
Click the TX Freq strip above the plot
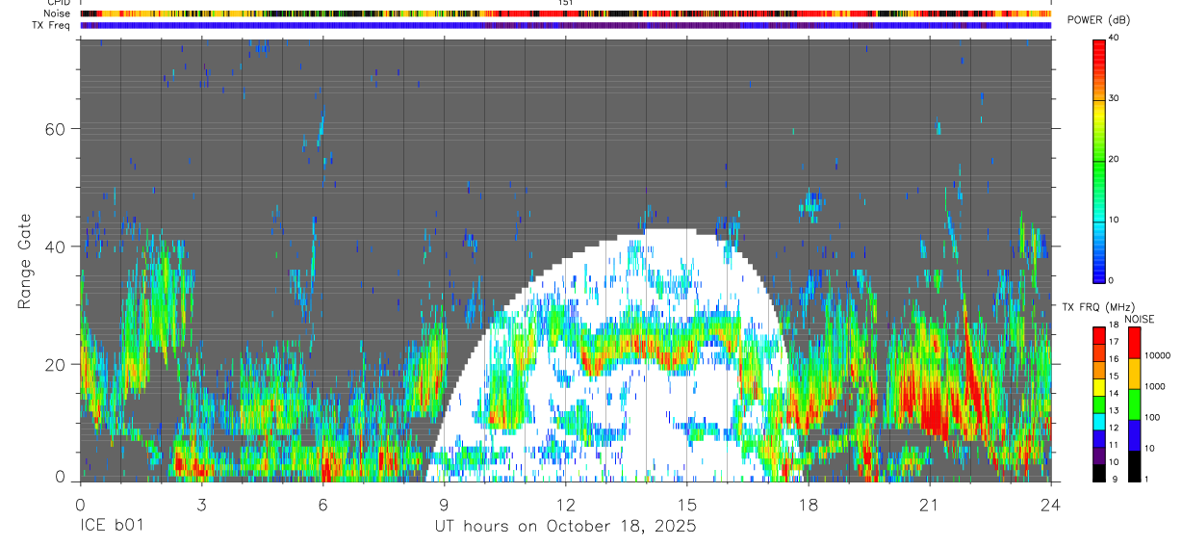pyautogui.click(x=565, y=26)
